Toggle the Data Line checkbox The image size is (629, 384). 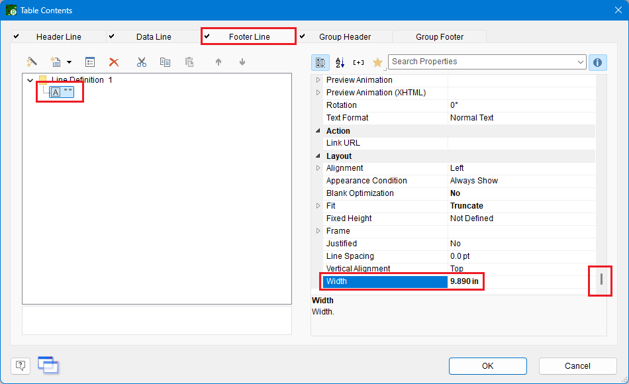pyautogui.click(x=111, y=36)
